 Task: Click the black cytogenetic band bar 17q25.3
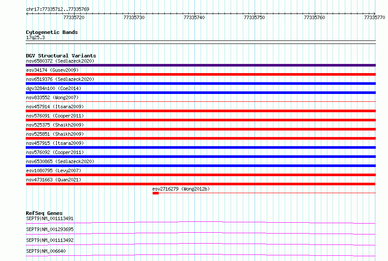pos(201,42)
